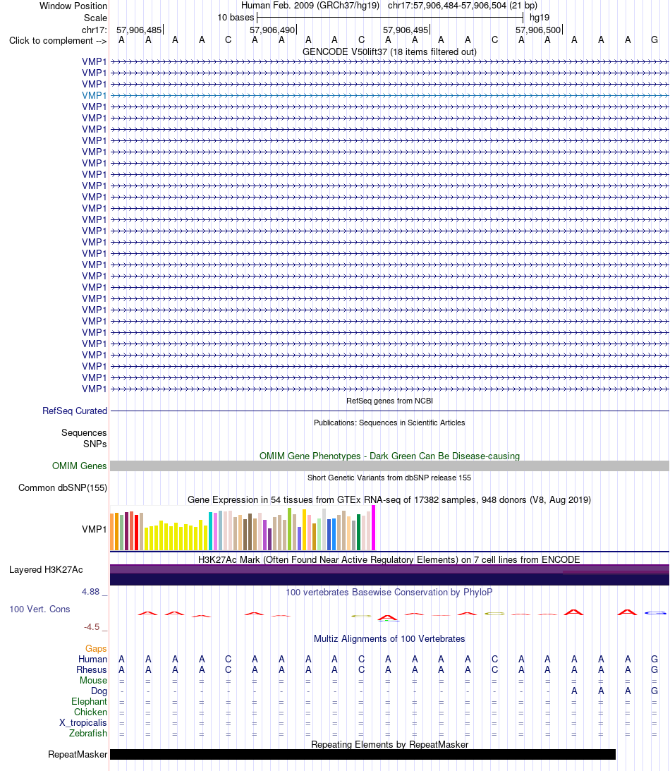Click the 57,906,485 position marker

point(139,30)
